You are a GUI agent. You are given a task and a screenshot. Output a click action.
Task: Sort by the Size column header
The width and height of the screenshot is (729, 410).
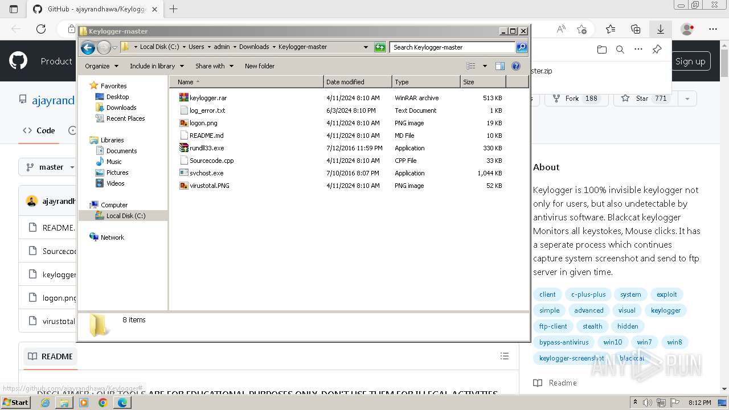click(483, 82)
